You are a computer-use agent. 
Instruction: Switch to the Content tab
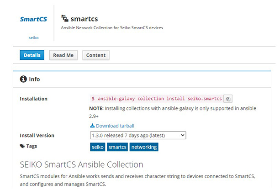[x=96, y=55]
